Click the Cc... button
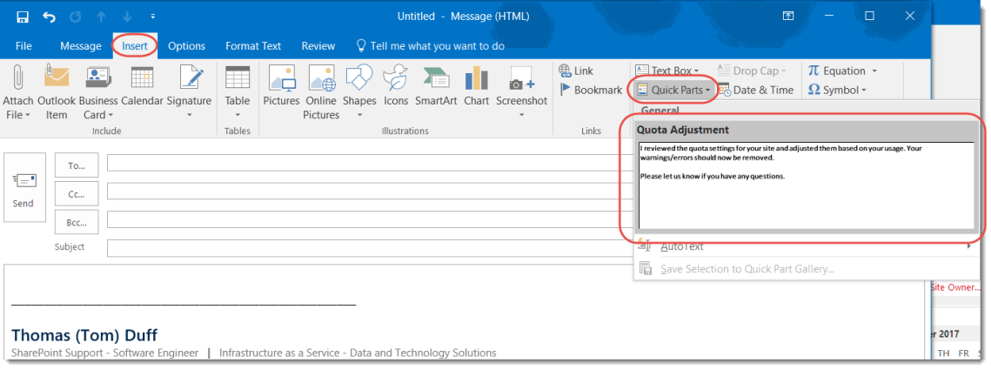 pos(77,194)
